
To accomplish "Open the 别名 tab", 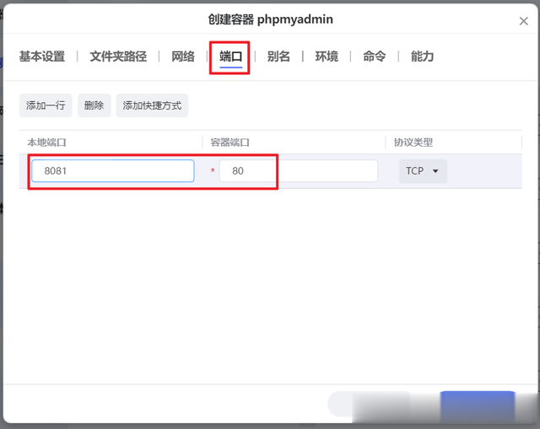I will click(278, 56).
